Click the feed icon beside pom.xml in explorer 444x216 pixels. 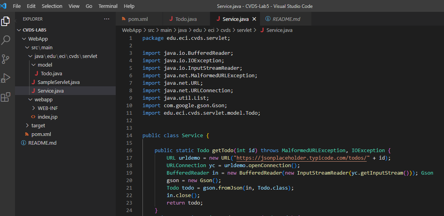[27, 134]
